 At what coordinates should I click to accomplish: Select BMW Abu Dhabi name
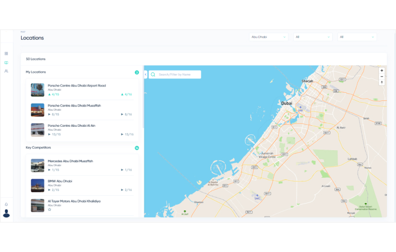[x=60, y=181]
